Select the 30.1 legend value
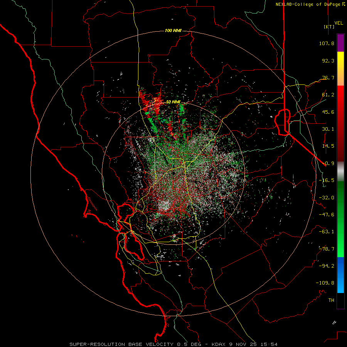Viewport: 347px width, 347px height. click(328, 129)
